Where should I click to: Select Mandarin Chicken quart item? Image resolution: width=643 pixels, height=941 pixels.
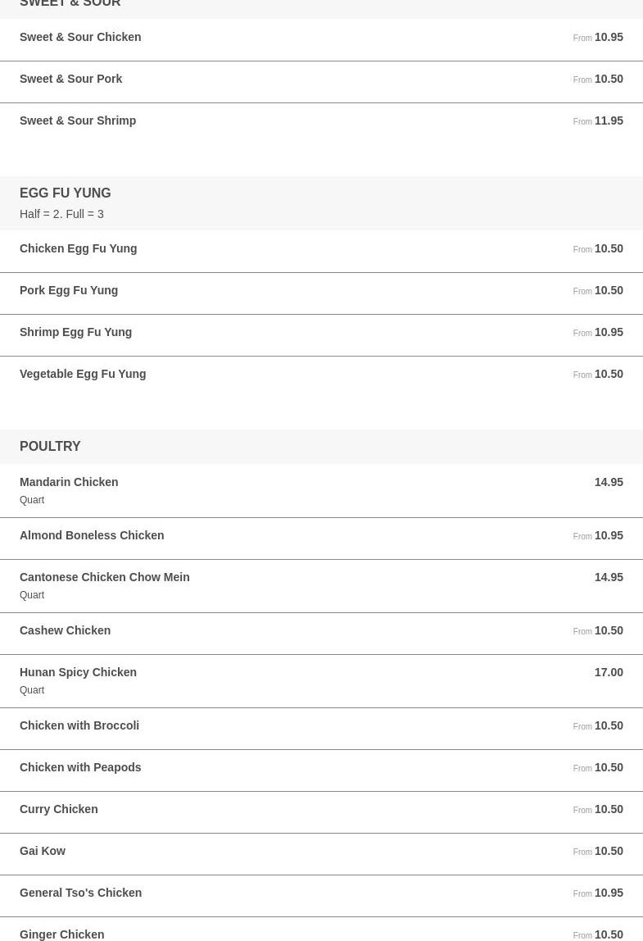point(321,491)
